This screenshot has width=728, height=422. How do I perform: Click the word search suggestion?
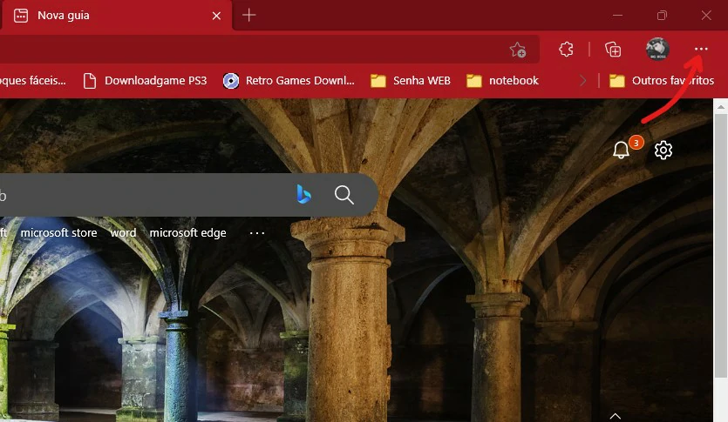pos(123,232)
